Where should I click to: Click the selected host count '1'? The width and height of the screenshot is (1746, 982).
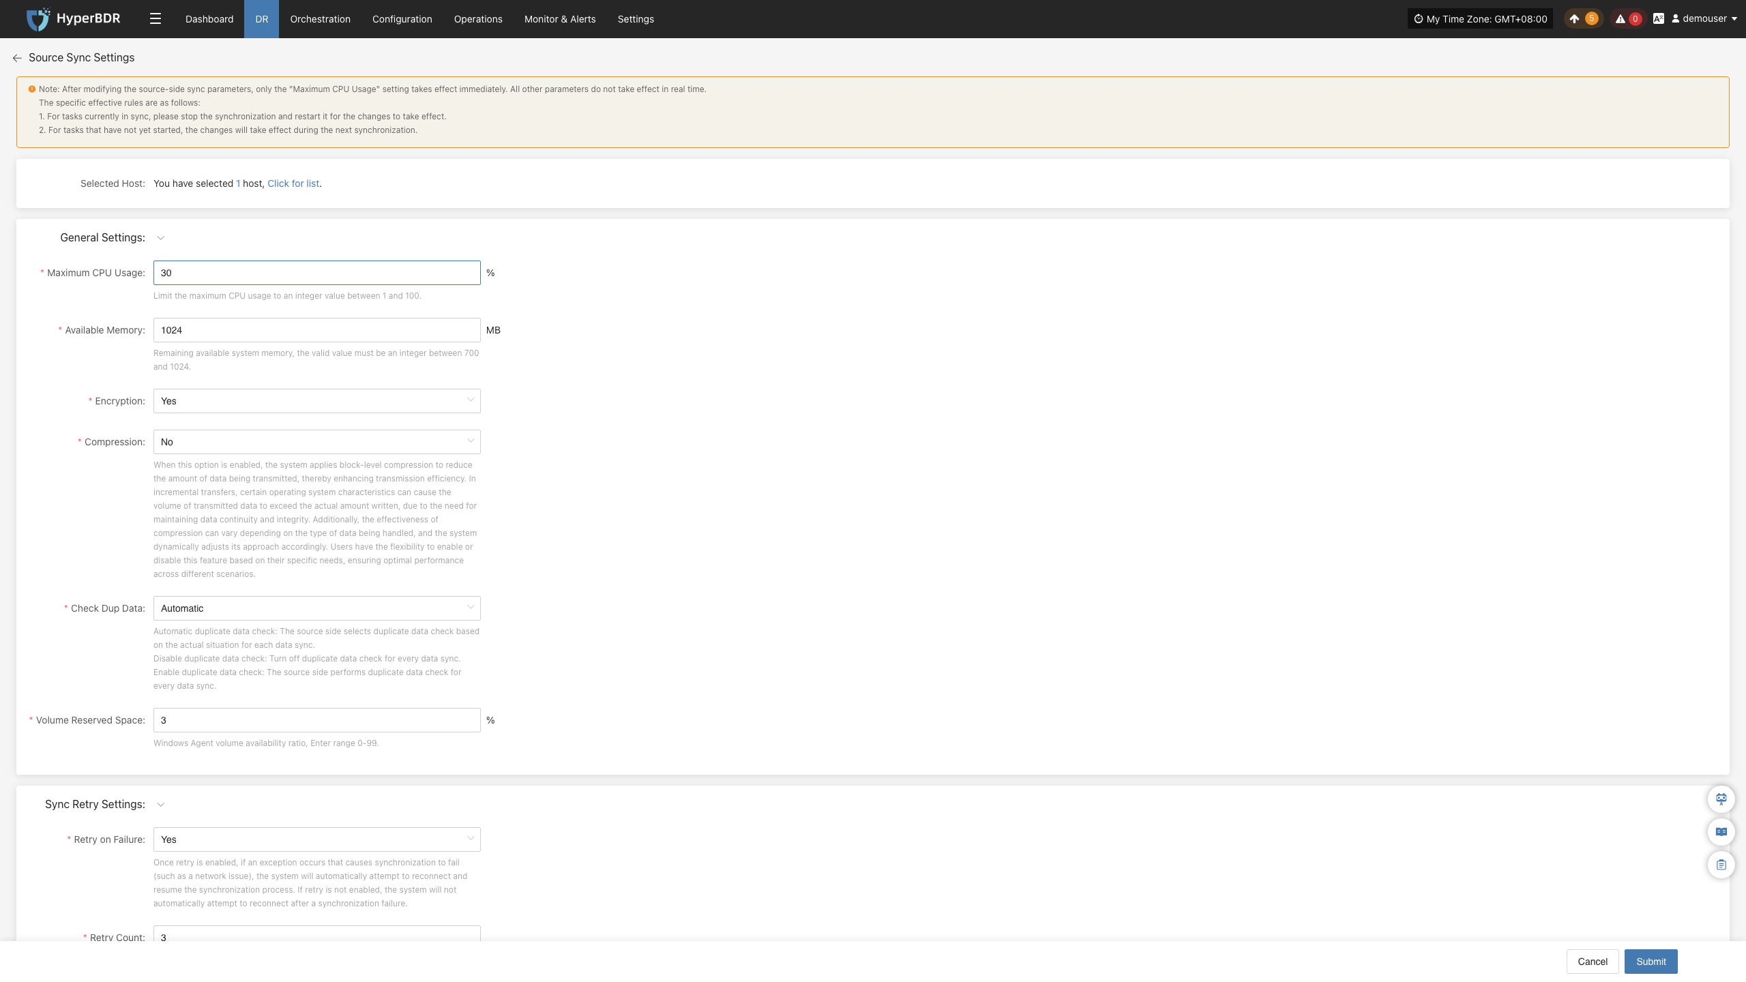point(238,183)
